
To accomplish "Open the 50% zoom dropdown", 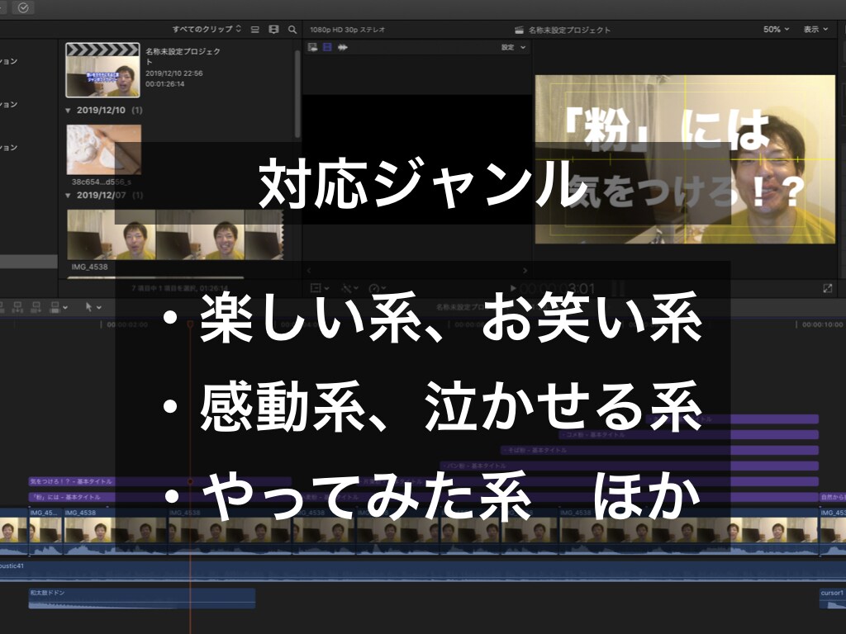I will (776, 29).
